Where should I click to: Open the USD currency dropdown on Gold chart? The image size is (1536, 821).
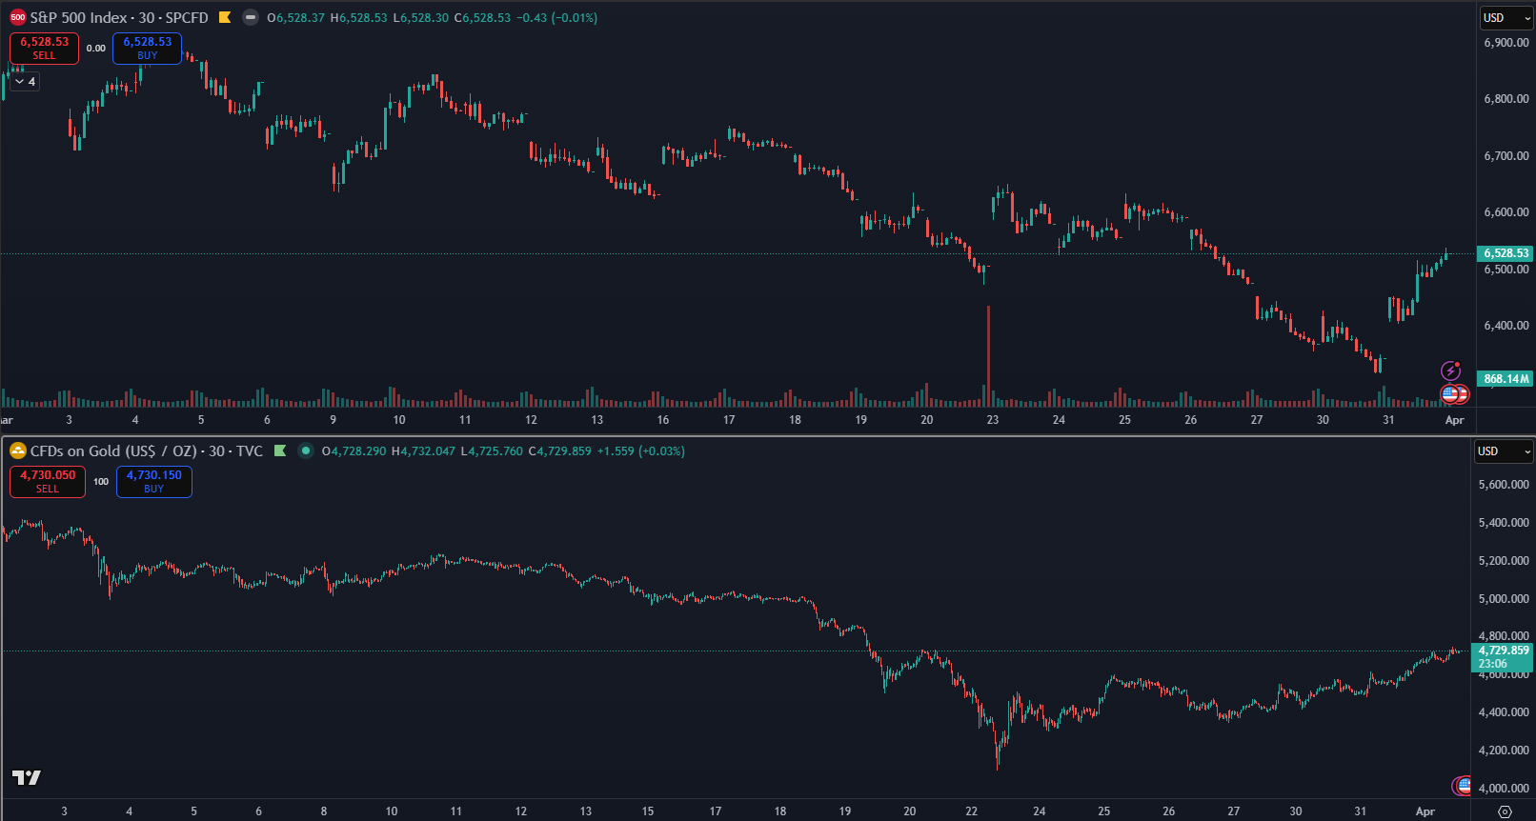point(1504,451)
